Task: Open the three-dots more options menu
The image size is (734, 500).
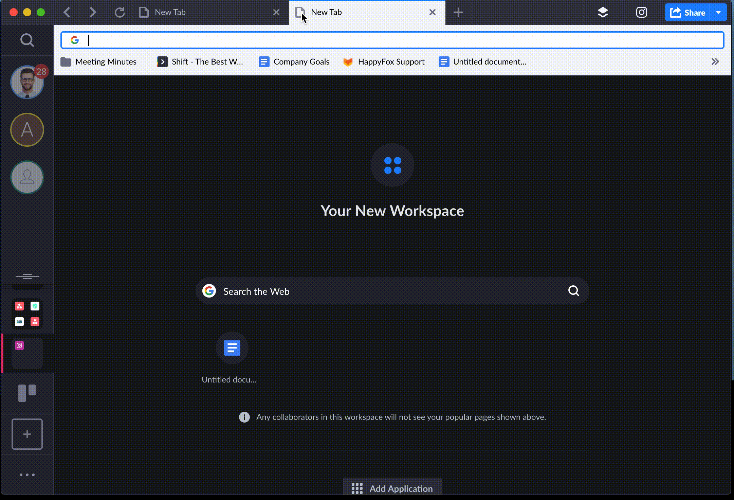Action: pos(27,475)
